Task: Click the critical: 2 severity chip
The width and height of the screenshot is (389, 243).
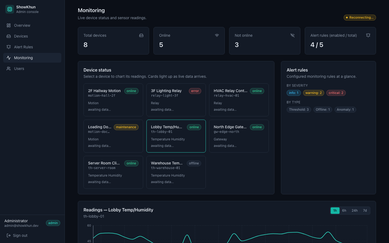Action: tap(336, 93)
